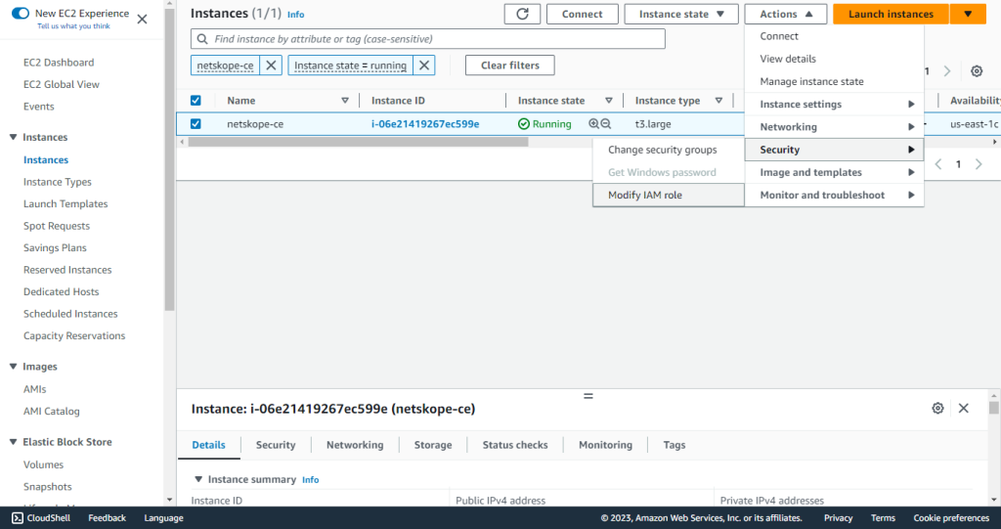This screenshot has width=1001, height=529.
Task: Go to next page arrow in lower pagination
Action: point(979,164)
